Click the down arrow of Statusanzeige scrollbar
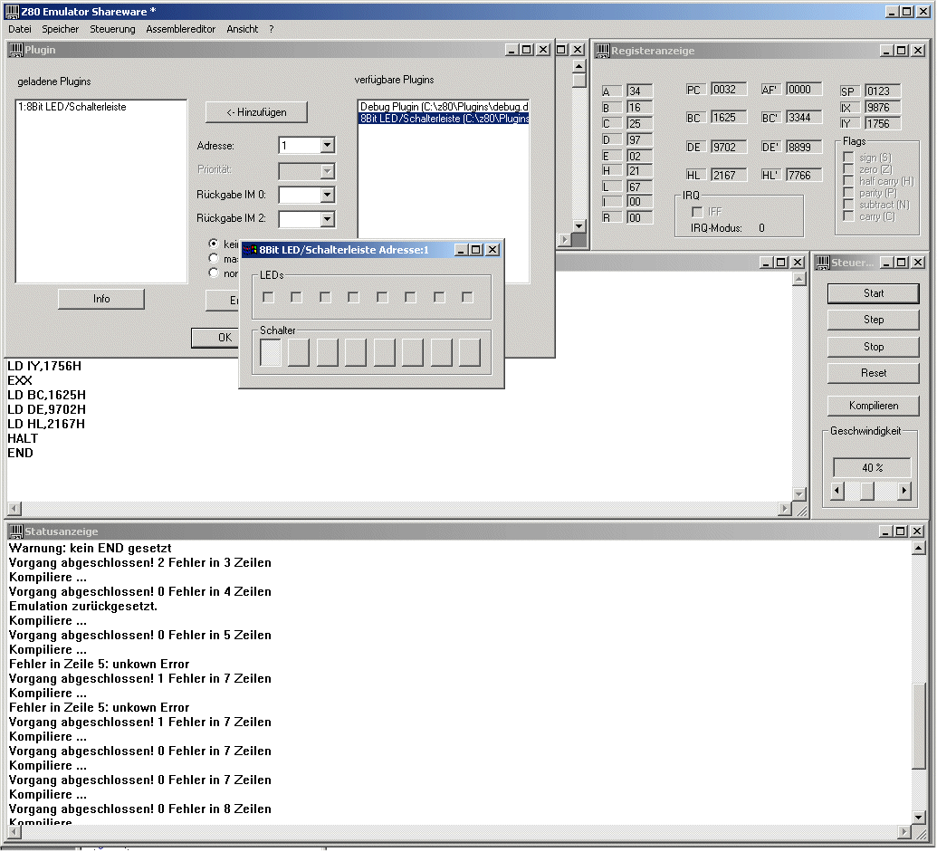 point(919,818)
